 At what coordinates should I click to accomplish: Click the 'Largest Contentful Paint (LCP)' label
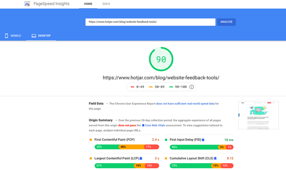[117, 158]
